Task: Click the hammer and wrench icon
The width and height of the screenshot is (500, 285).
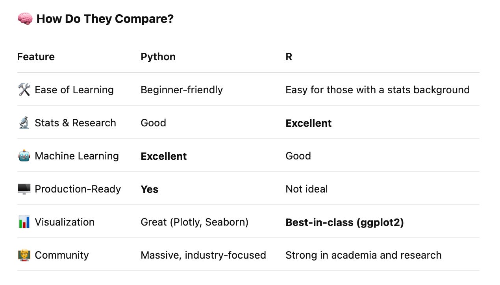Action: tap(24, 90)
